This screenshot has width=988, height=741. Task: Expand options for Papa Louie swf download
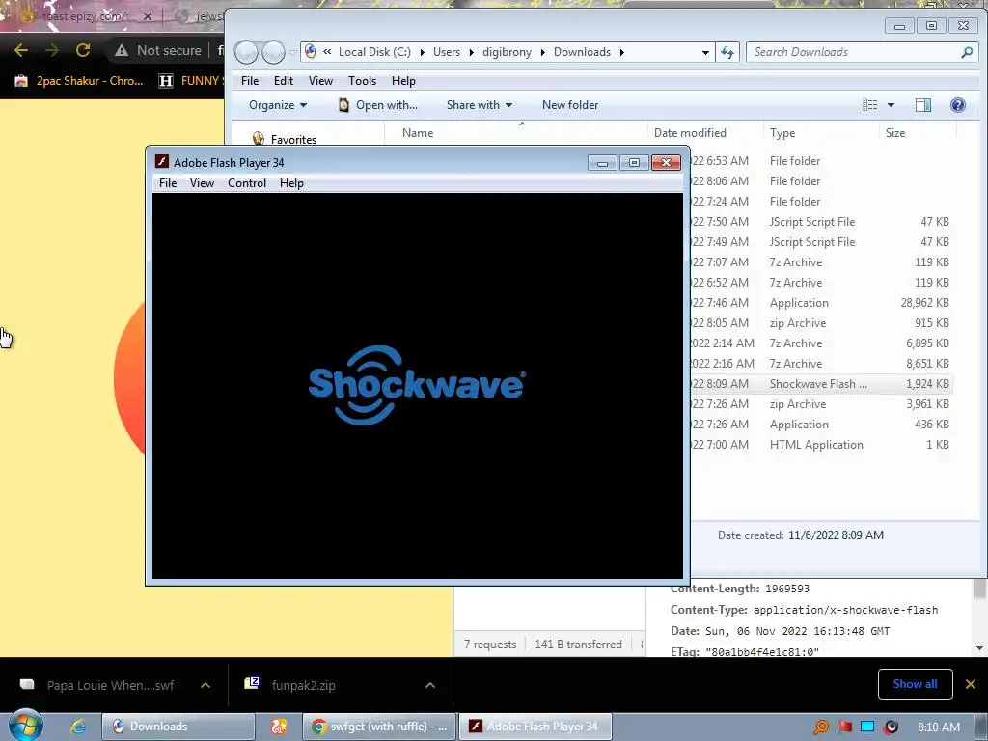[x=206, y=685]
